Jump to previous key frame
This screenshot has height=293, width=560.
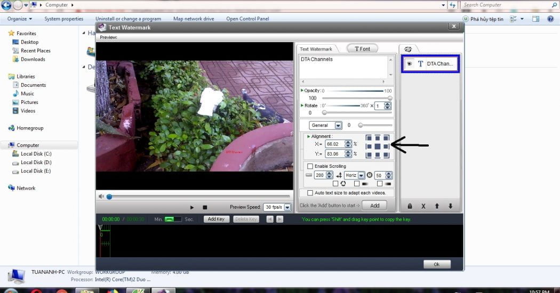click(x=270, y=219)
